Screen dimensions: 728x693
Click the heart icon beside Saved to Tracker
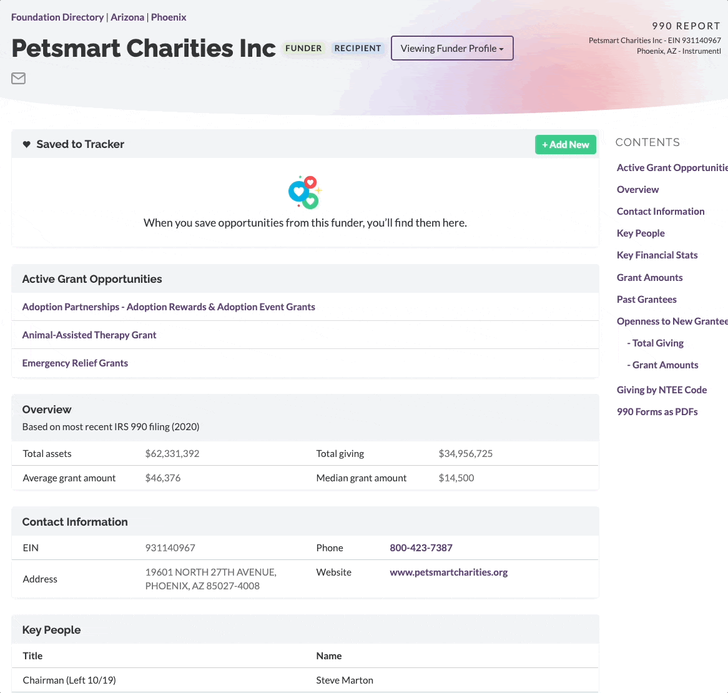[x=26, y=144]
